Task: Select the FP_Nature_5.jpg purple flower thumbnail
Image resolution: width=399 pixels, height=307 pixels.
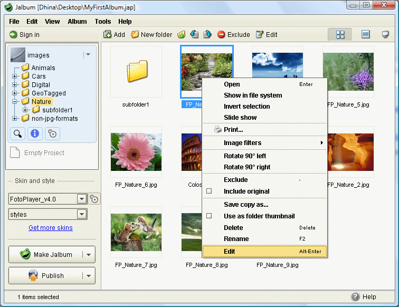Action: (348, 72)
